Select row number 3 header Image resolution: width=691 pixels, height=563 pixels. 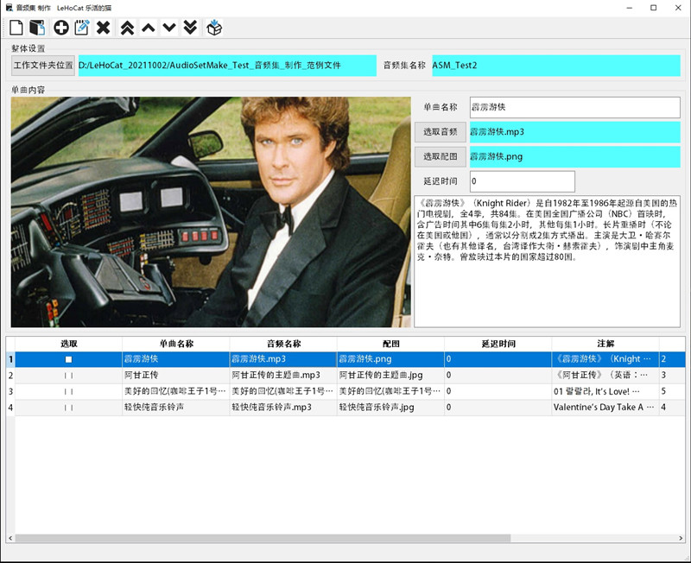[x=10, y=392]
